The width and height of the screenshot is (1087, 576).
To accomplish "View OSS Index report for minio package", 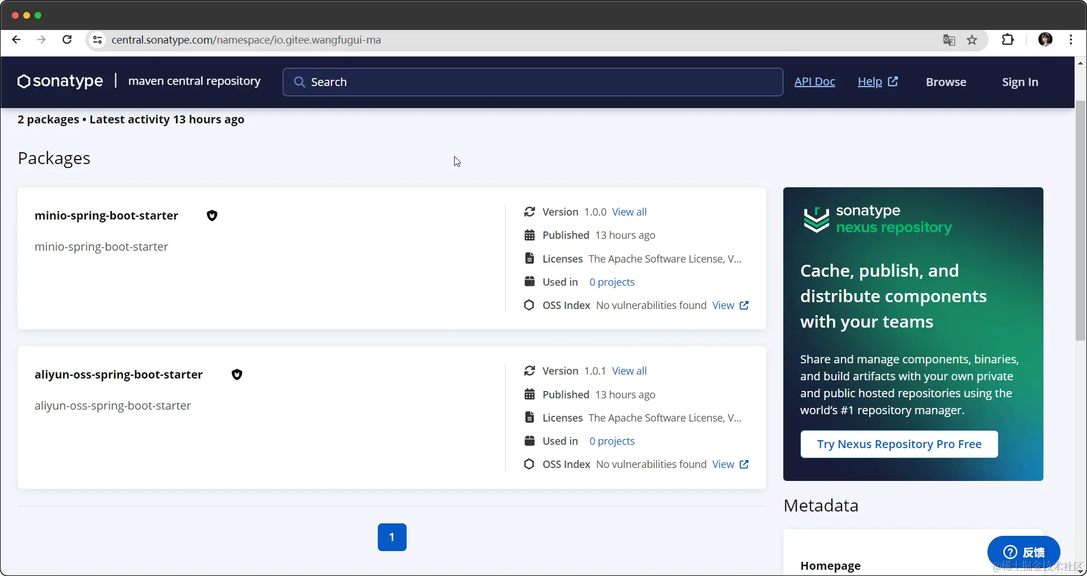I will pyautogui.click(x=730, y=305).
